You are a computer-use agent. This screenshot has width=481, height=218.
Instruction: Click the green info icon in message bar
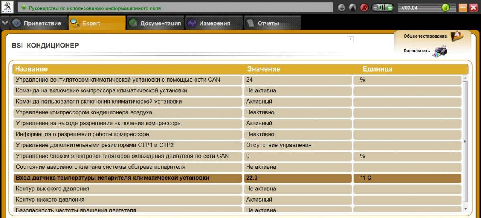click(24, 7)
